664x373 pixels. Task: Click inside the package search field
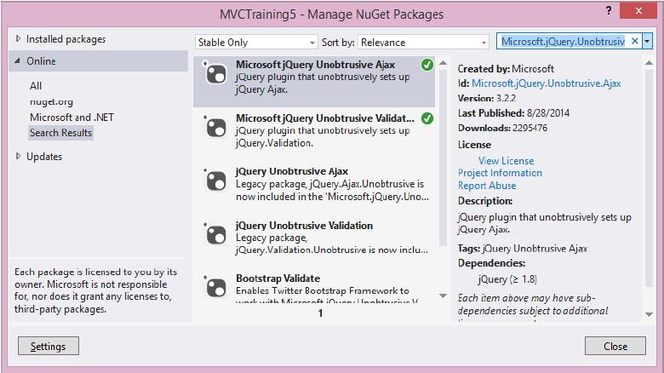point(563,41)
